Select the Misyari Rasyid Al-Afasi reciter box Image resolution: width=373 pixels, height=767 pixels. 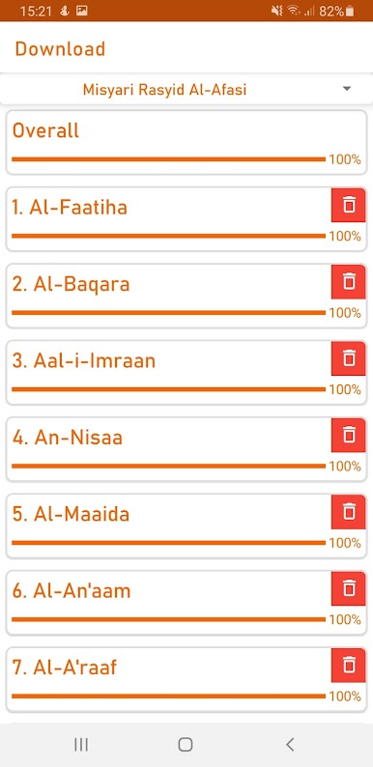click(x=186, y=89)
